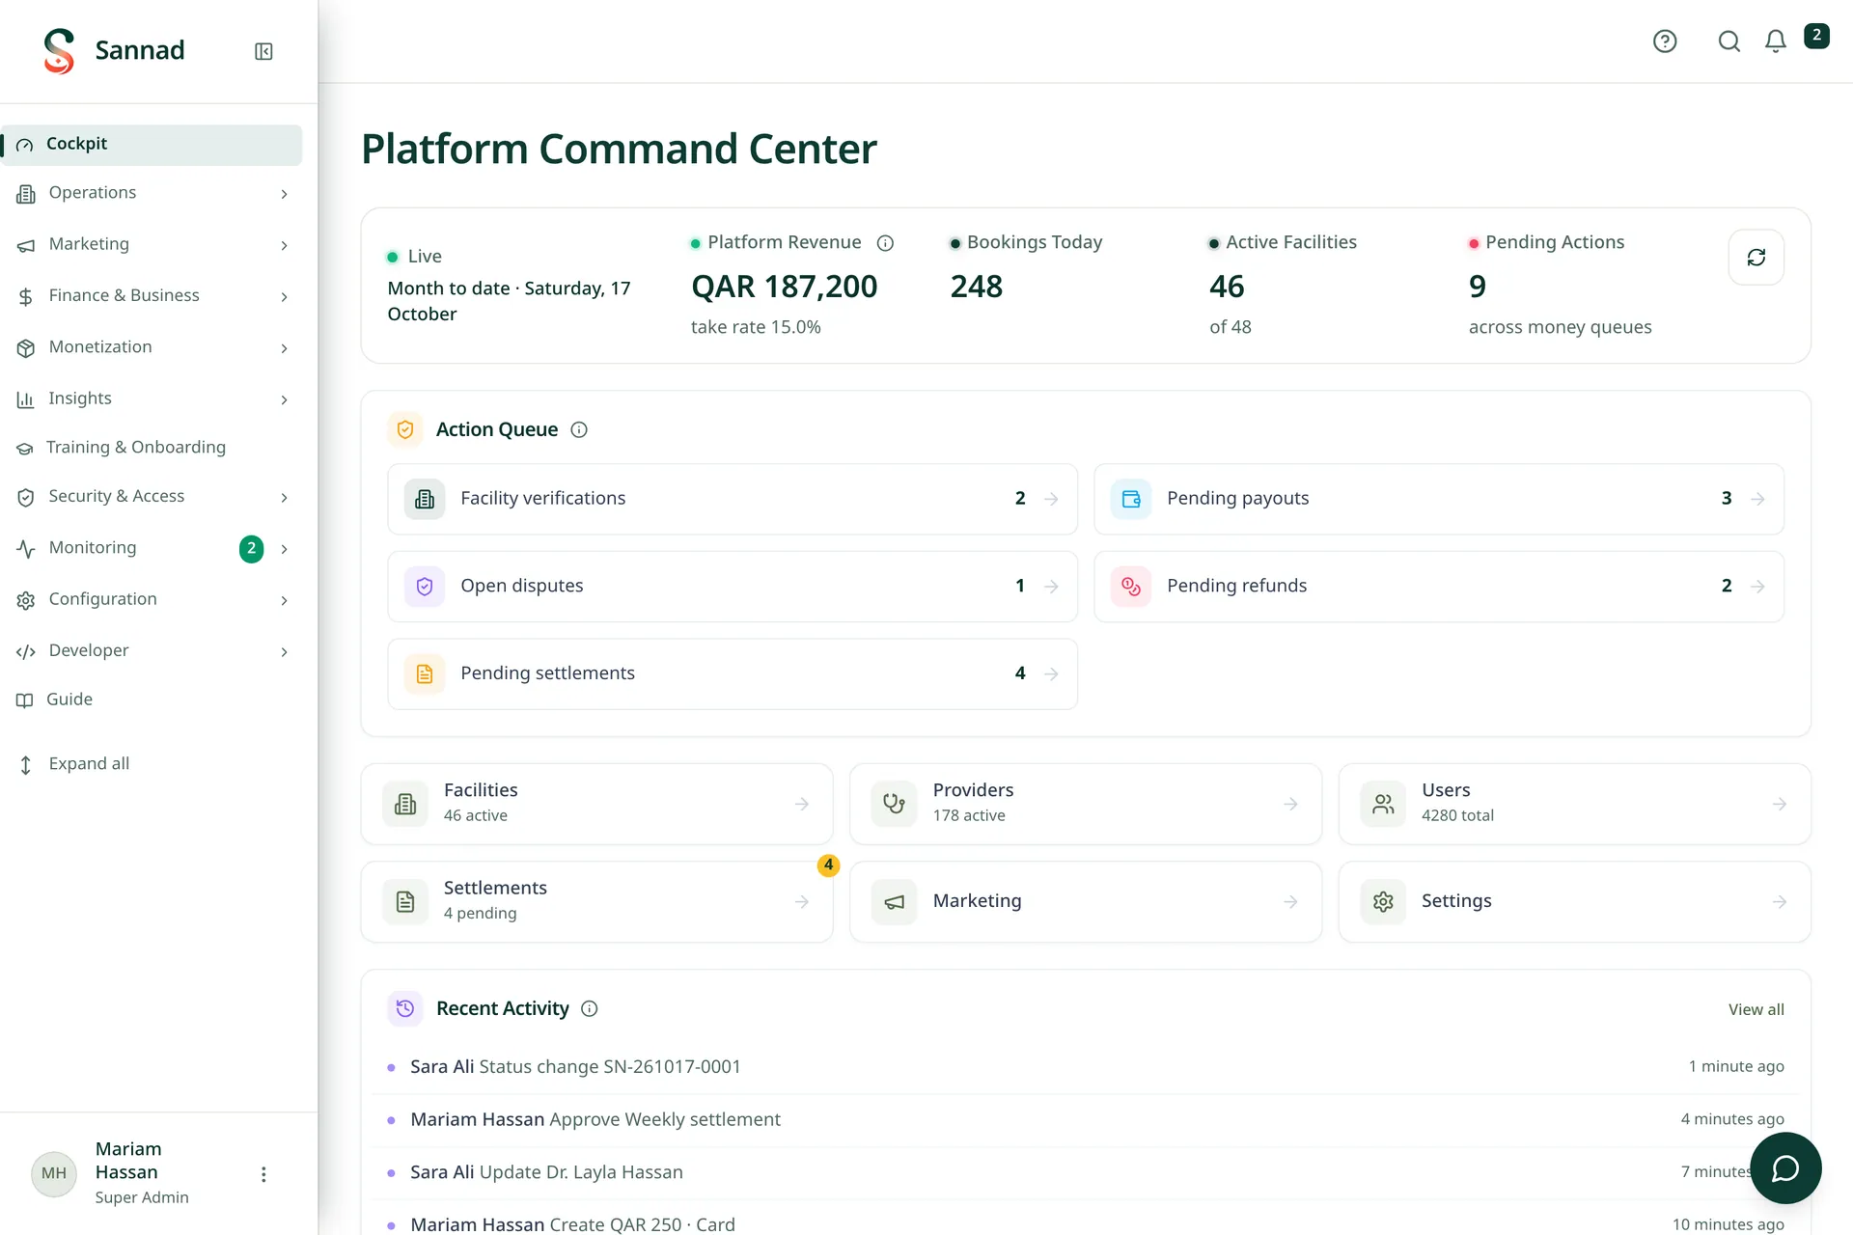The width and height of the screenshot is (1853, 1235).
Task: Open the help question mark icon
Action: (1665, 41)
